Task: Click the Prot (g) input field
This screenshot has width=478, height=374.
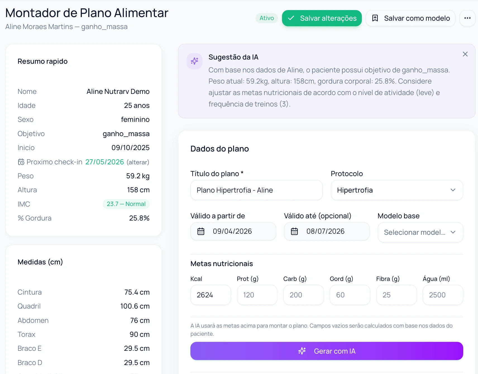Action: click(x=257, y=295)
